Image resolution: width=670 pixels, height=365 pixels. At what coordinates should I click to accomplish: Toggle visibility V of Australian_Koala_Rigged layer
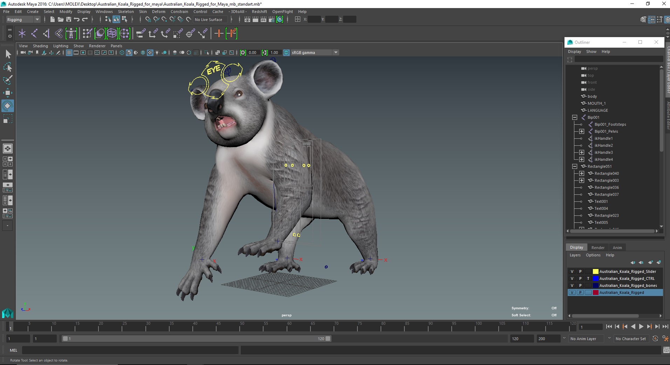pos(572,292)
